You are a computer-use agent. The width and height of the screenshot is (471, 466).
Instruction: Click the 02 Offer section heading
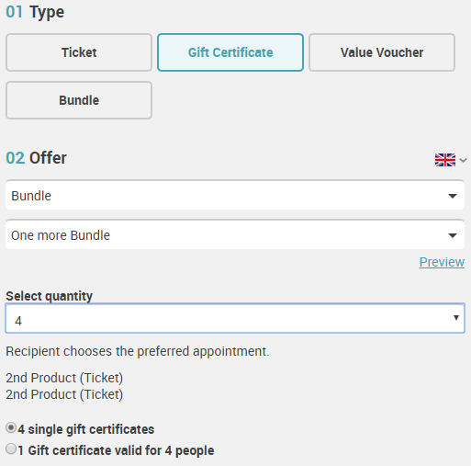coord(36,158)
